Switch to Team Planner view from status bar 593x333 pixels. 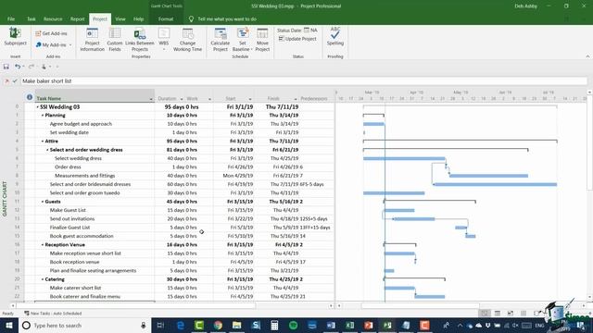[511, 314]
